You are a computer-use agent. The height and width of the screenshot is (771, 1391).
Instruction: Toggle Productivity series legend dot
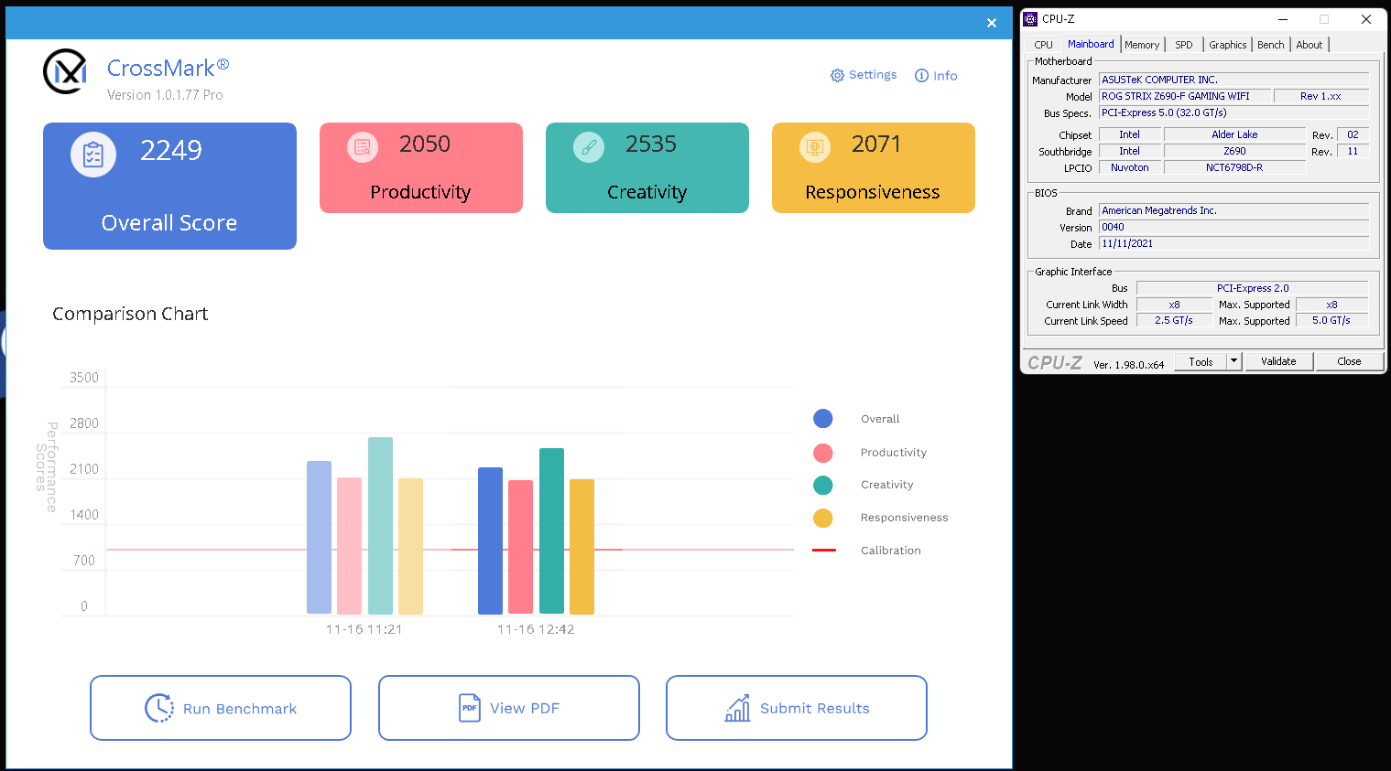[823, 453]
